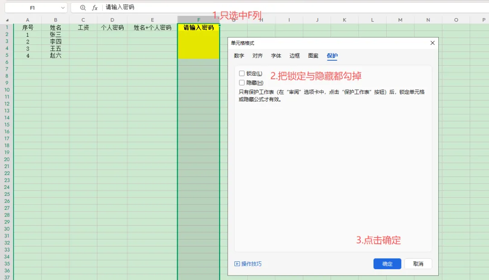
Task: Click cell containing 姓名+个人密码
Action: (153, 28)
